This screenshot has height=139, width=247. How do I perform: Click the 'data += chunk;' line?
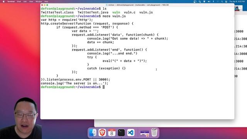[x=100, y=42]
